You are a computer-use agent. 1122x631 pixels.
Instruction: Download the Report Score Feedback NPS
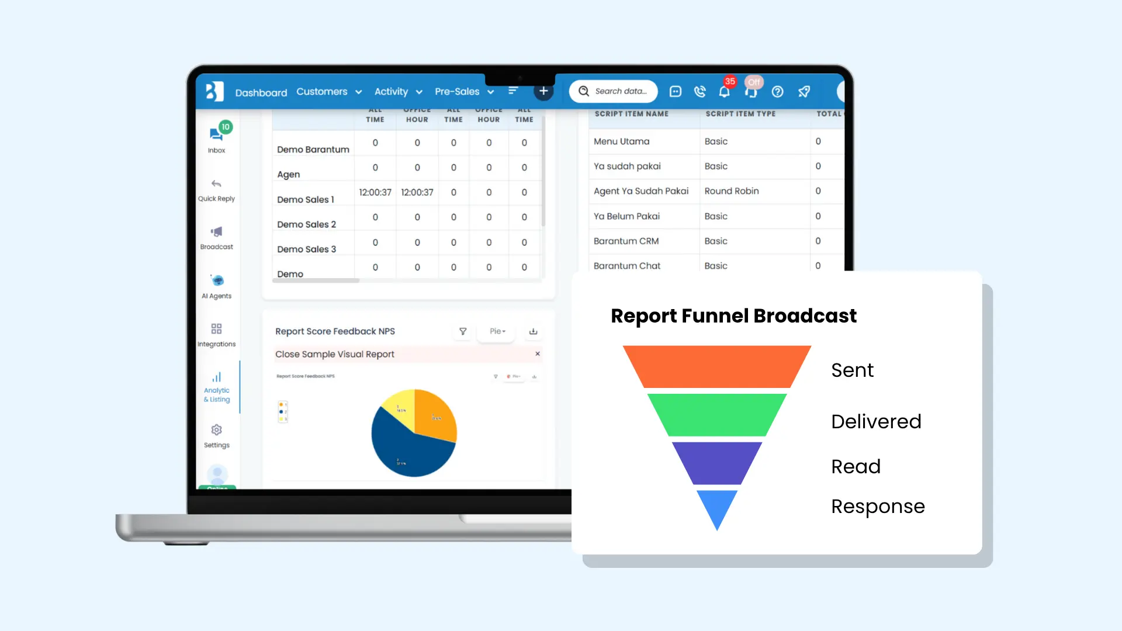click(x=533, y=331)
